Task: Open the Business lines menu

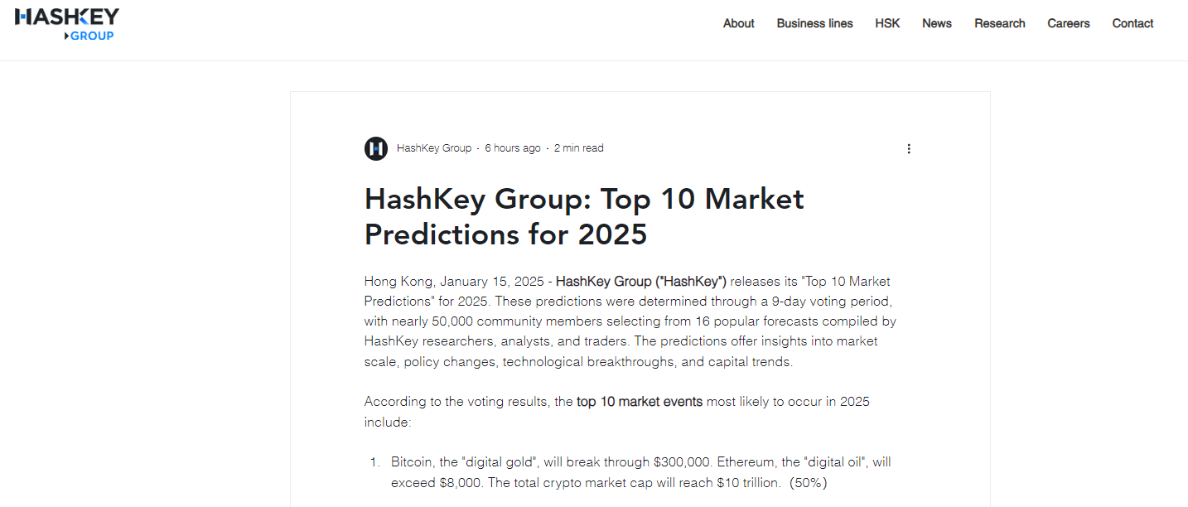Action: [814, 23]
